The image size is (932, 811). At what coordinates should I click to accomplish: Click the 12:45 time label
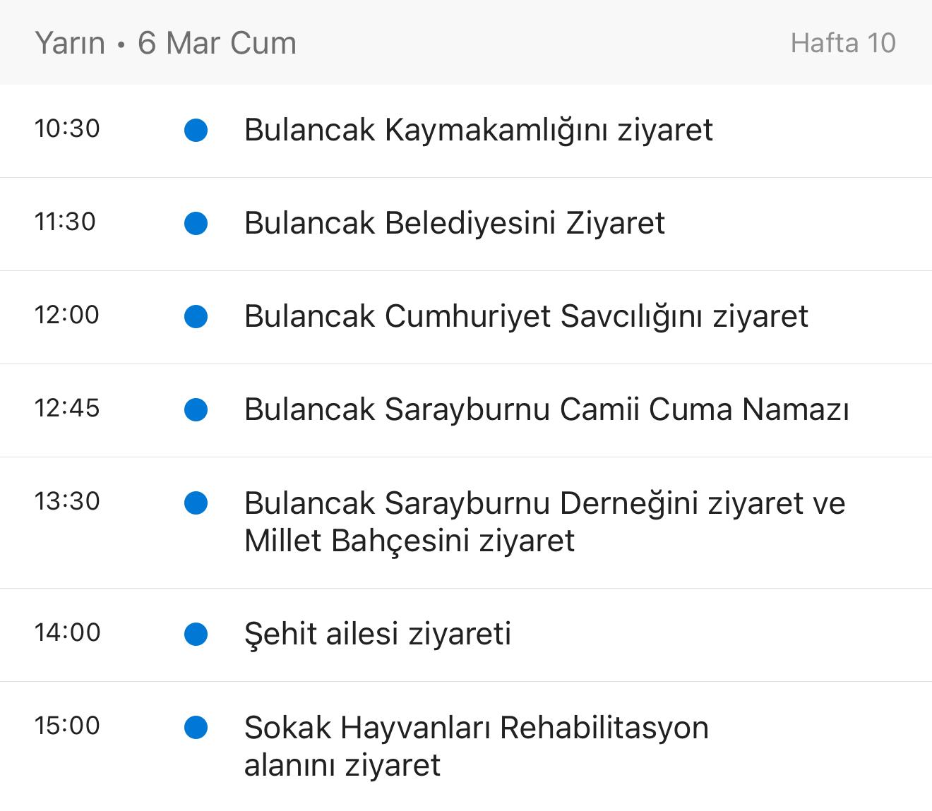pos(67,408)
